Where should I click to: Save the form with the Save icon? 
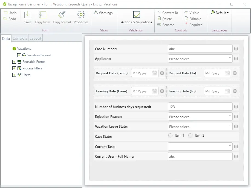pos(28,15)
